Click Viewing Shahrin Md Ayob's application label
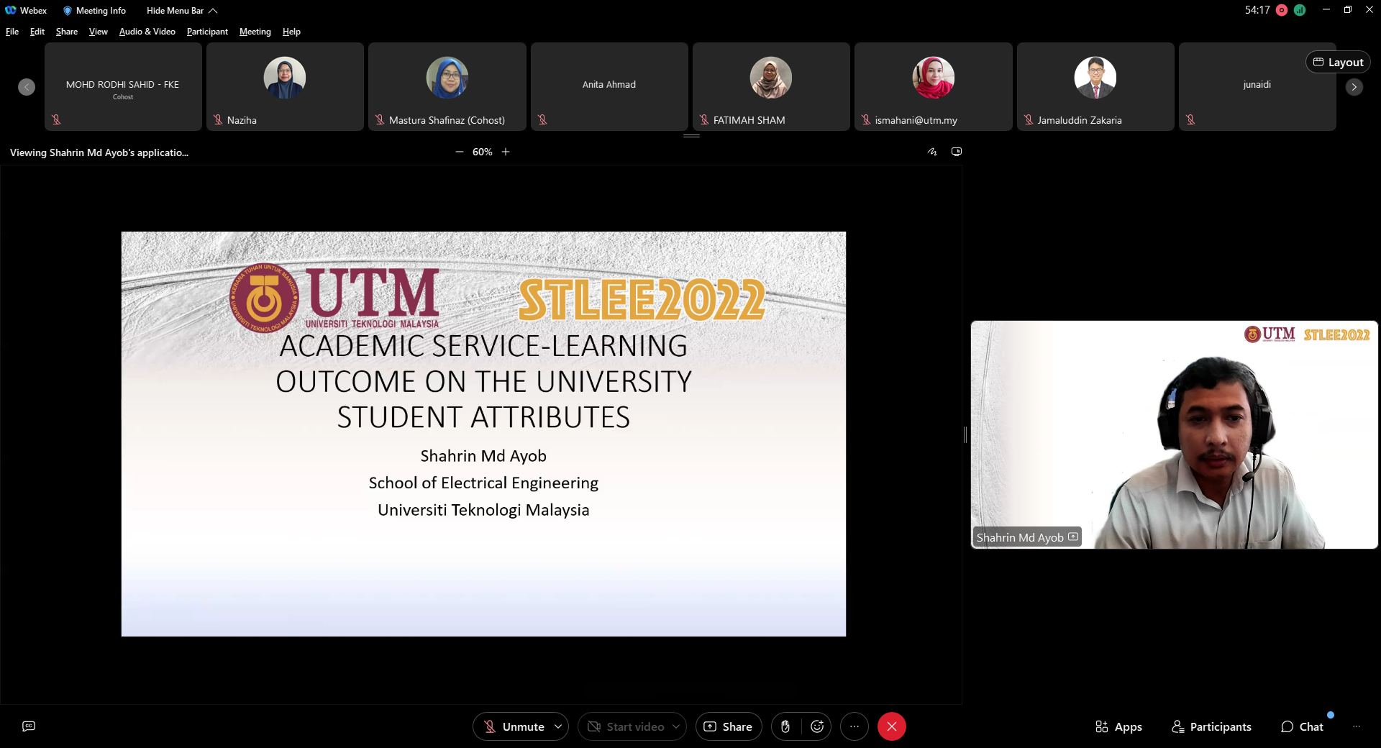The height and width of the screenshot is (748, 1381). [x=99, y=152]
